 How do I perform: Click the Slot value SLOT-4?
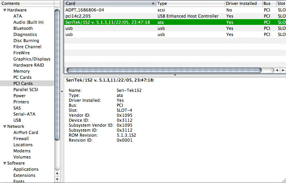pos(124,111)
